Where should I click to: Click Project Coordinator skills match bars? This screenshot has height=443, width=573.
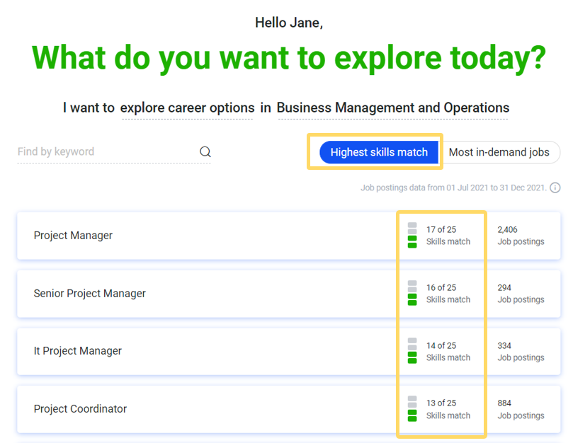tap(412, 408)
